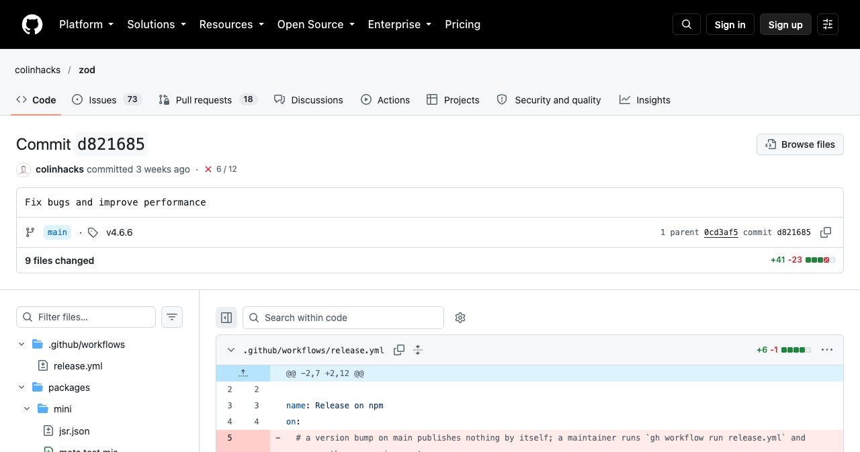
Task: Open the Platform dropdown menu
Action: 86,24
